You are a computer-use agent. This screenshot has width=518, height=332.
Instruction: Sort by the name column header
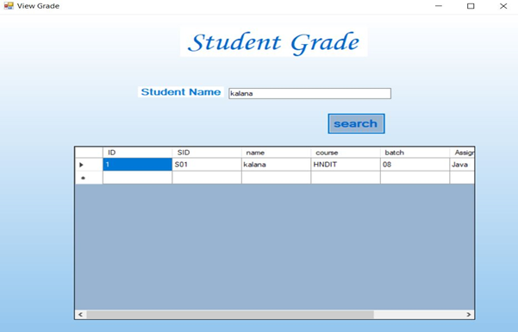click(x=276, y=153)
